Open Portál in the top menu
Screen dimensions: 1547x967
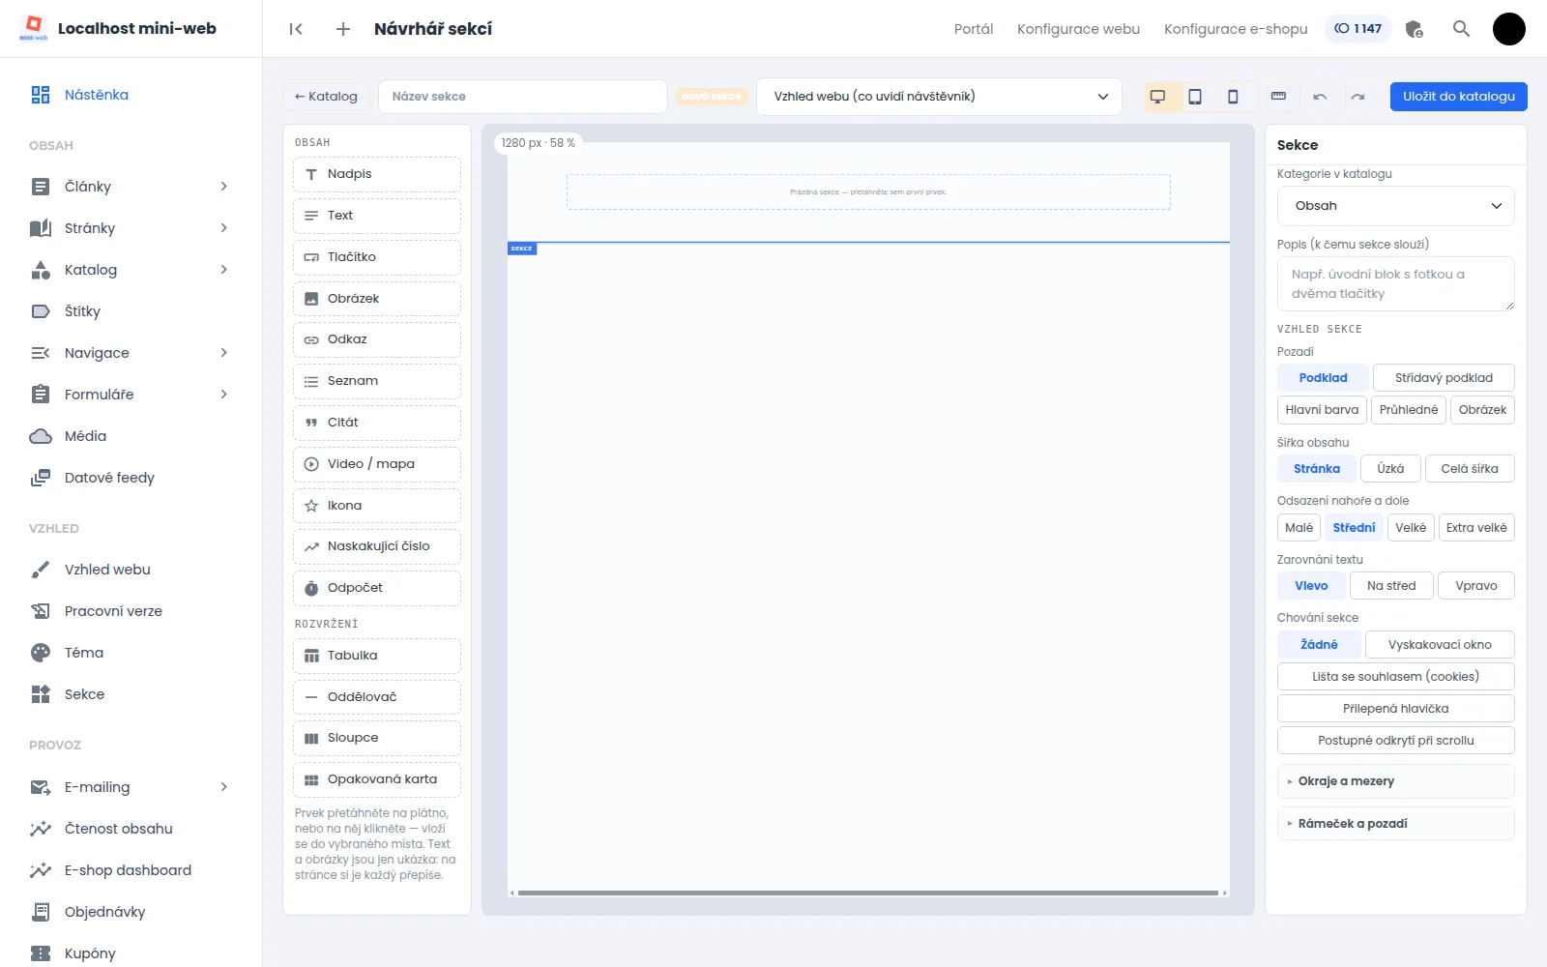tap(974, 29)
